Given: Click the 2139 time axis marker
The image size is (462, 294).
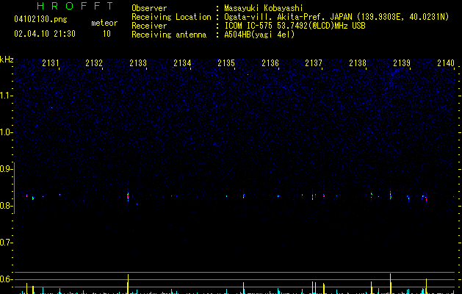Looking at the screenshot, I should pyautogui.click(x=402, y=63).
